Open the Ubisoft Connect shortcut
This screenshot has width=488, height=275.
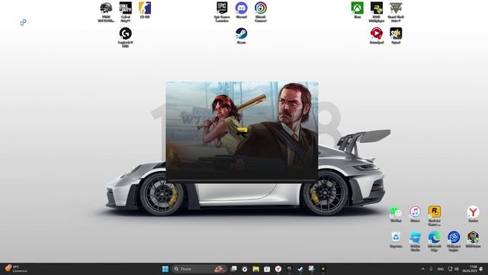coord(261,12)
